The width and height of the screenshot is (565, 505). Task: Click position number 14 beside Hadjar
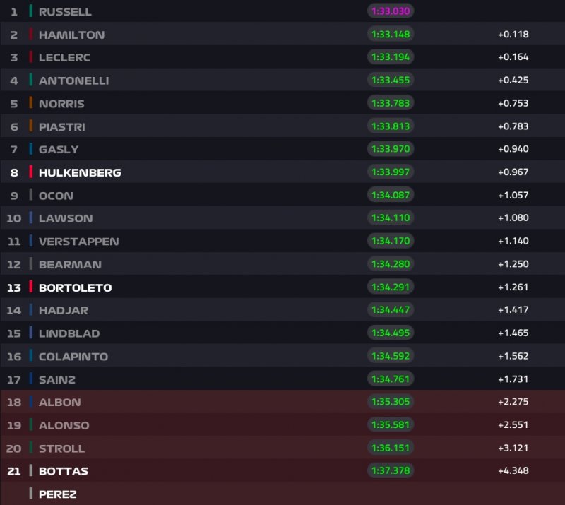[x=14, y=310]
